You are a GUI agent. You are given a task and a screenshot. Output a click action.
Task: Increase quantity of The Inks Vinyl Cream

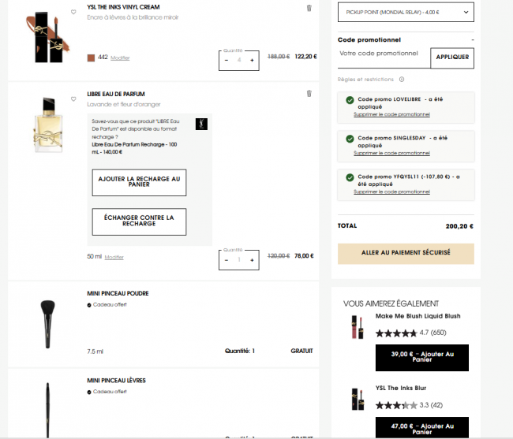point(252,60)
